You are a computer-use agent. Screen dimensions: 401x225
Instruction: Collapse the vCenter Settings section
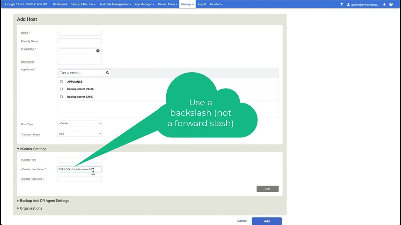point(32,149)
